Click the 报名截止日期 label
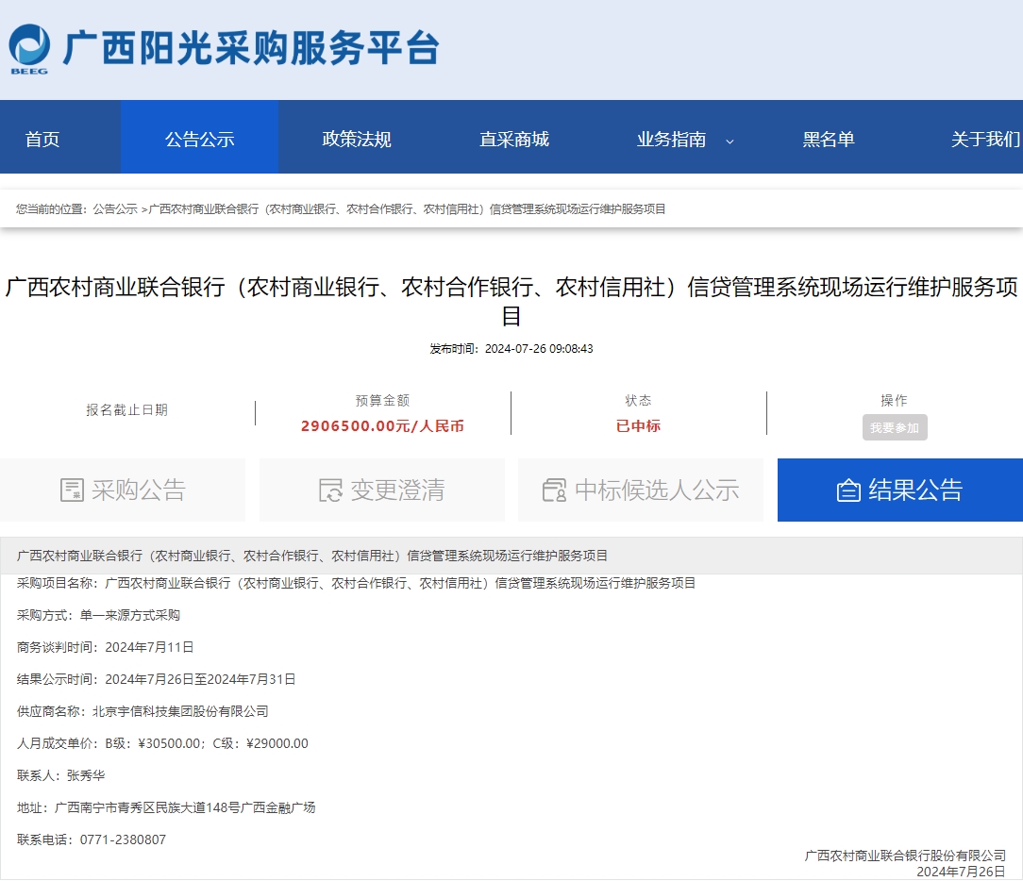1023x881 pixels. [127, 409]
